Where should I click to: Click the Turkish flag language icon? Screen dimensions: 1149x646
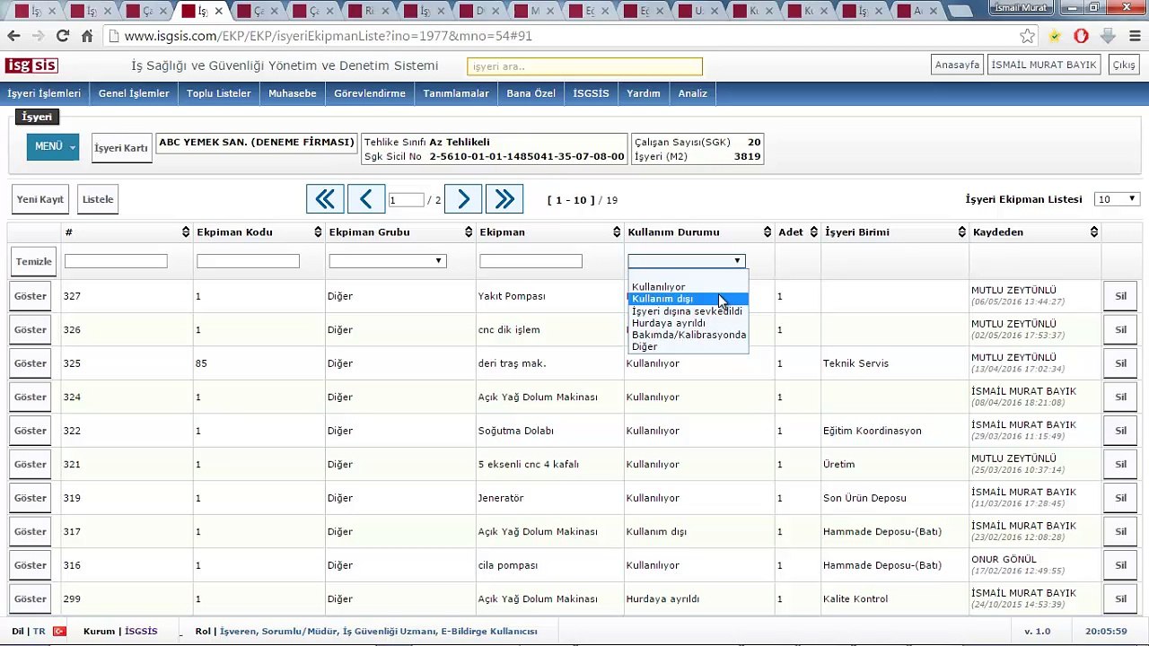click(59, 632)
